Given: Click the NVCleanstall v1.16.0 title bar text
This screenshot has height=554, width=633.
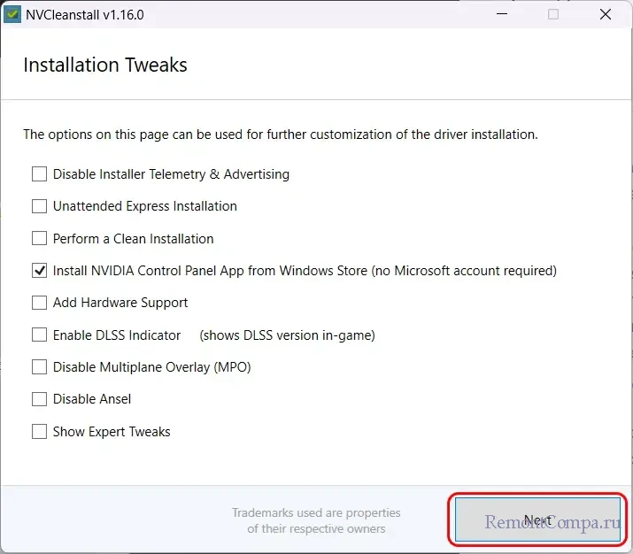Looking at the screenshot, I should pyautogui.click(x=83, y=14).
